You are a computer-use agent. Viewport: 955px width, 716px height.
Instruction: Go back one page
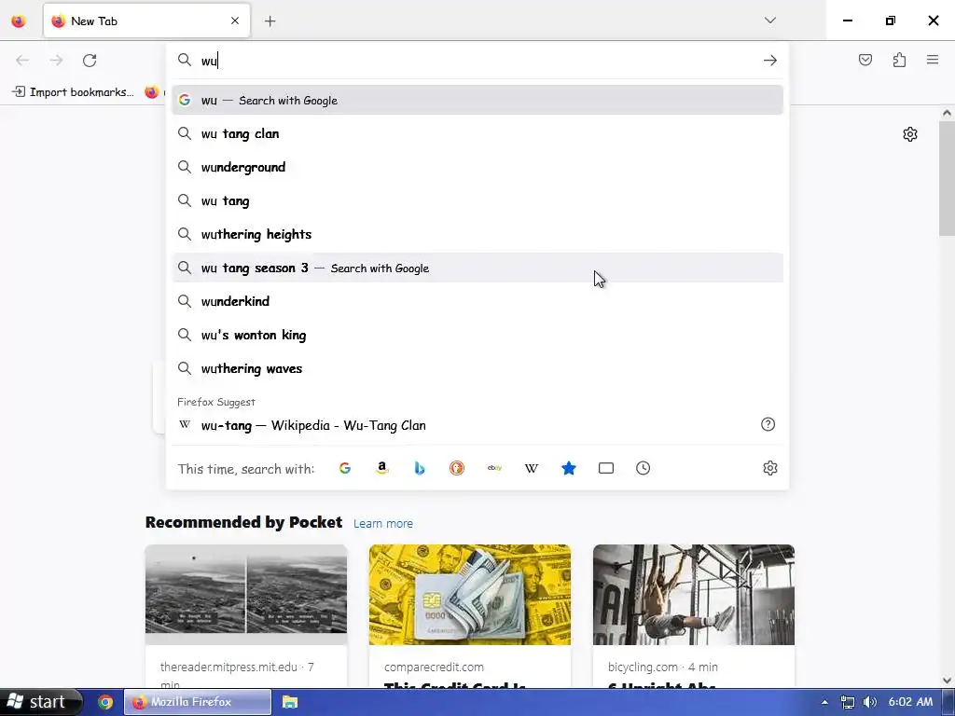click(22, 61)
